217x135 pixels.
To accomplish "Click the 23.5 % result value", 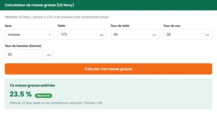I will (x=21, y=94).
